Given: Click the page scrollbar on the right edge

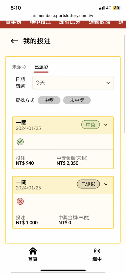Looking at the screenshot, I should coord(124,84).
